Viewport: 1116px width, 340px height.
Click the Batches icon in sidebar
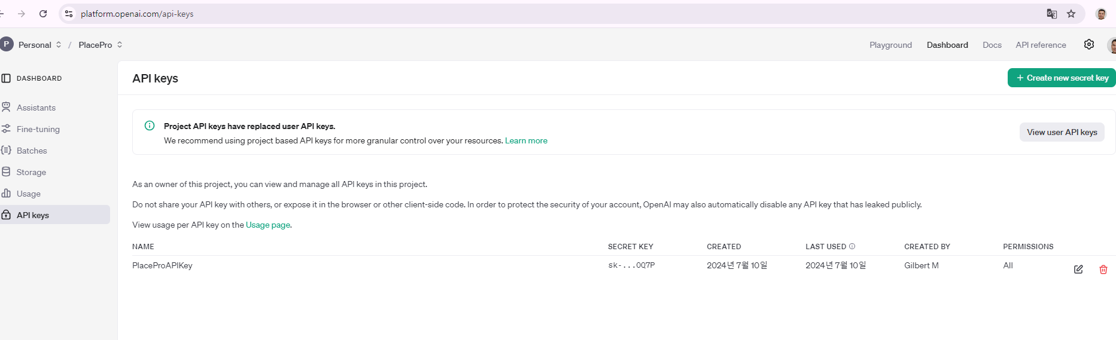tap(6, 150)
